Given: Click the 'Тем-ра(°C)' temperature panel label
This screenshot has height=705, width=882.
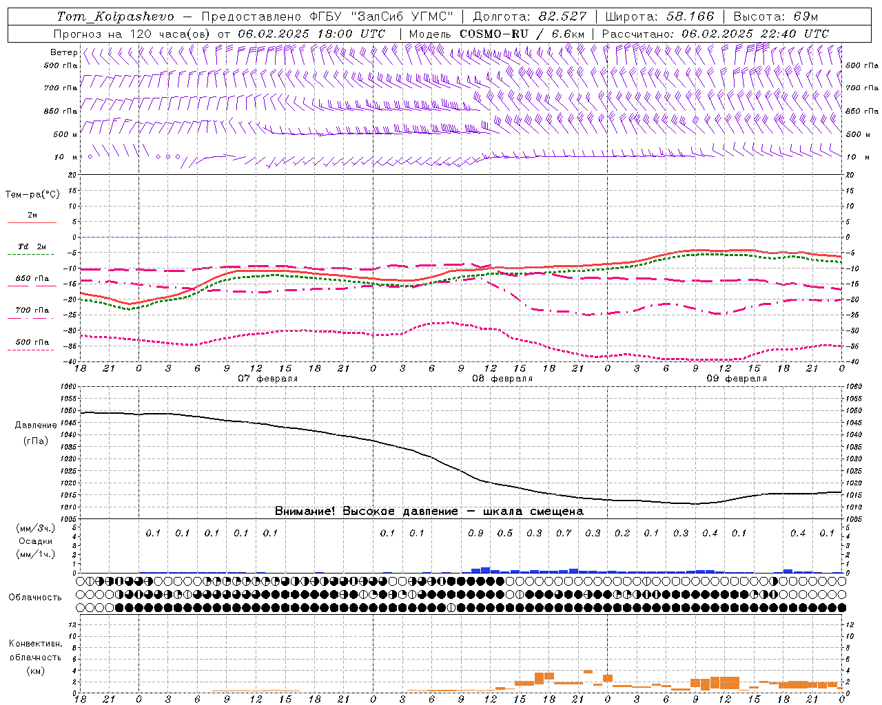Looking at the screenshot, I should pos(32,195).
